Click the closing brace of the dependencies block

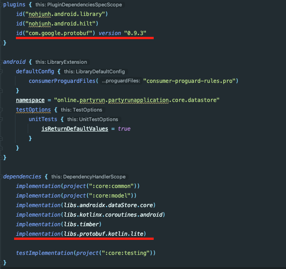pos(5,263)
